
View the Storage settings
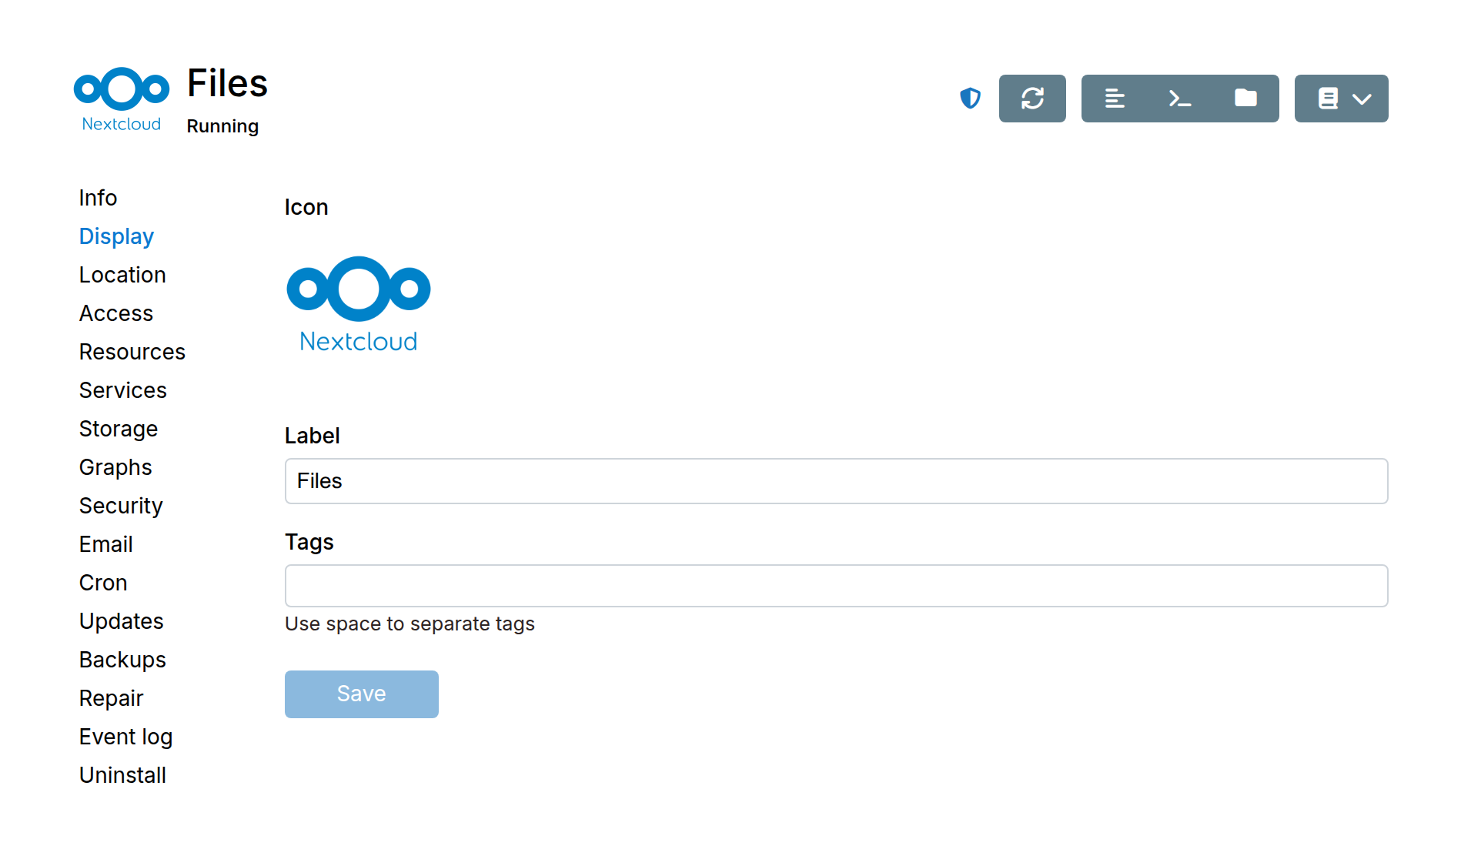119,429
